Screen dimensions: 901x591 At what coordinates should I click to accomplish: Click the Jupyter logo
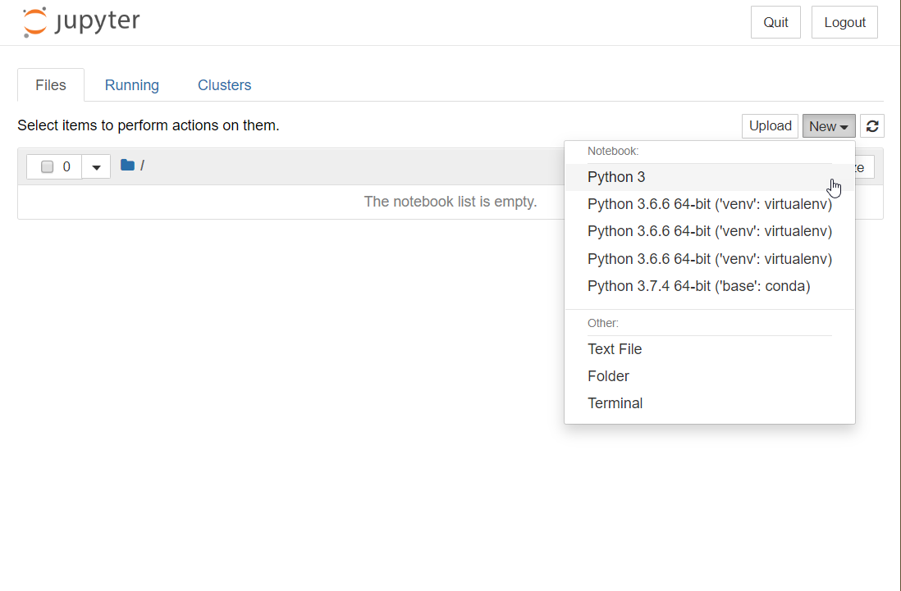point(80,22)
